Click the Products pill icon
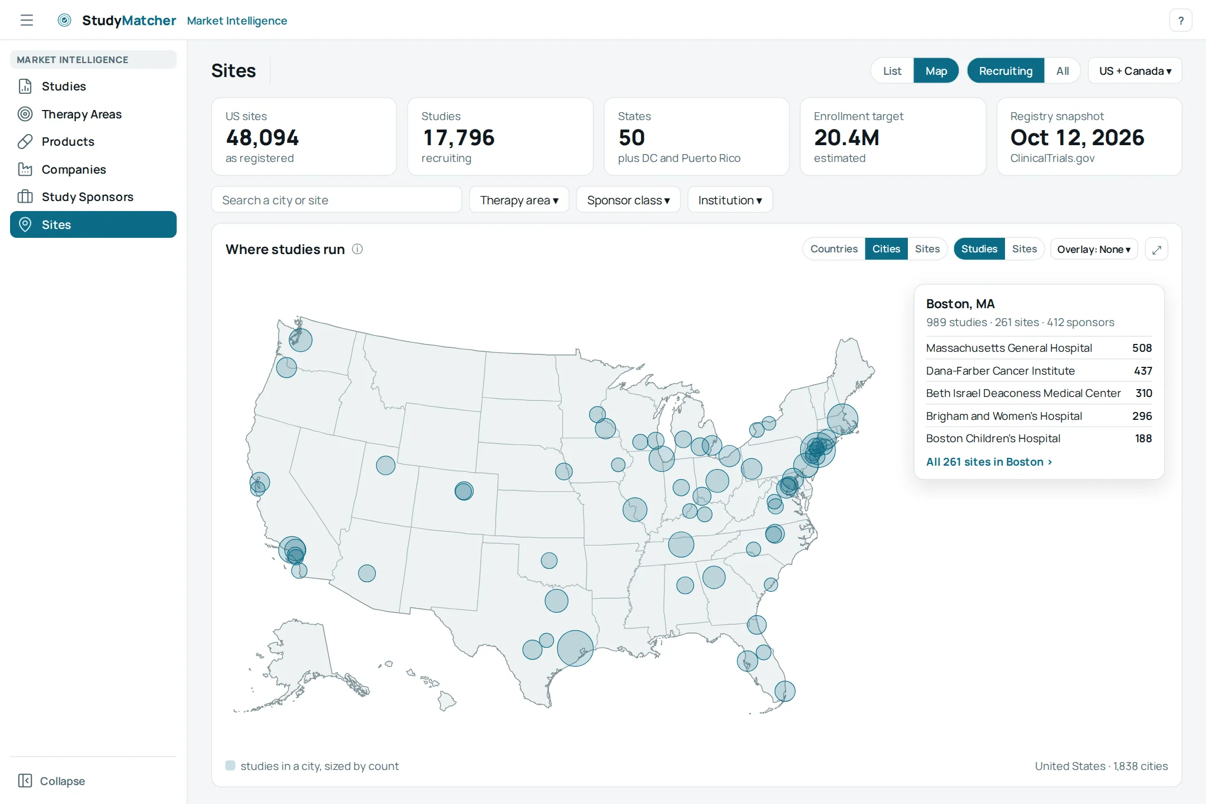This screenshot has height=804, width=1206. click(x=25, y=141)
